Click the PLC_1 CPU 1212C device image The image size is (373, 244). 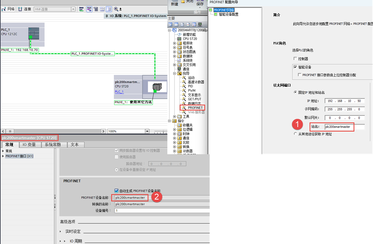tap(34, 33)
